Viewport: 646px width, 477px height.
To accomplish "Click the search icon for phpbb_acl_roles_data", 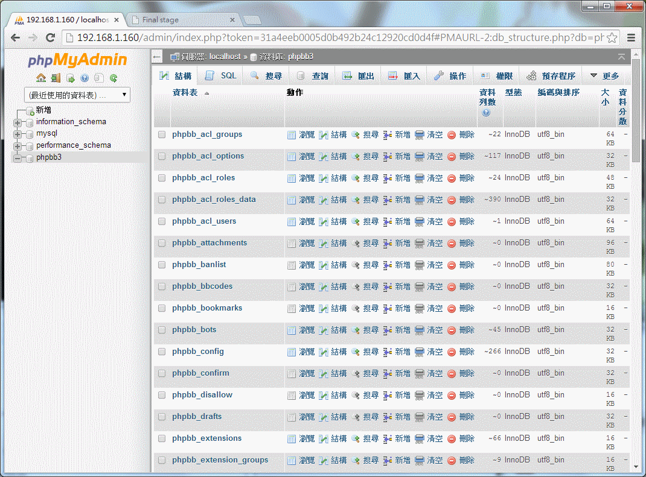I will [356, 200].
